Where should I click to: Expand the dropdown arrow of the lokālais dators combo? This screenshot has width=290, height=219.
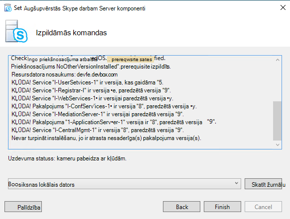click(x=236, y=183)
